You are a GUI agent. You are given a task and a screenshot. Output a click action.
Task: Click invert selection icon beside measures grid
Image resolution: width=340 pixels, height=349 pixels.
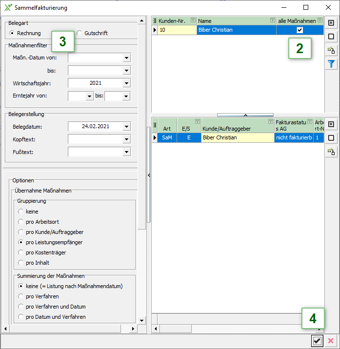coord(331,152)
